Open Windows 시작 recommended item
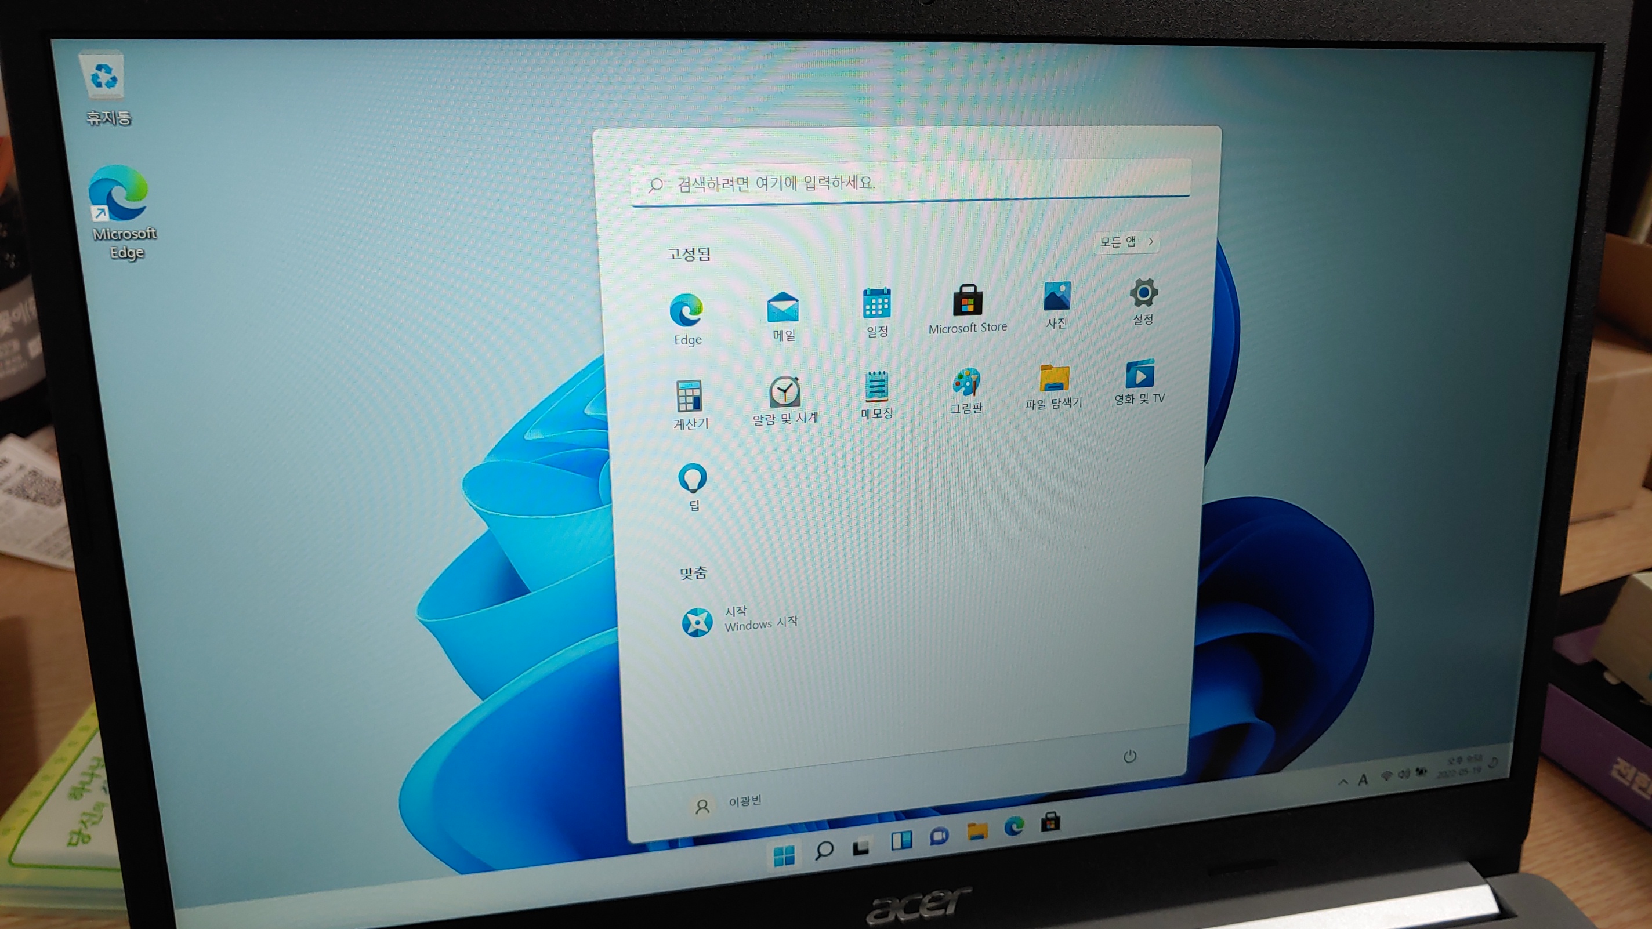This screenshot has width=1652, height=929. click(x=741, y=620)
